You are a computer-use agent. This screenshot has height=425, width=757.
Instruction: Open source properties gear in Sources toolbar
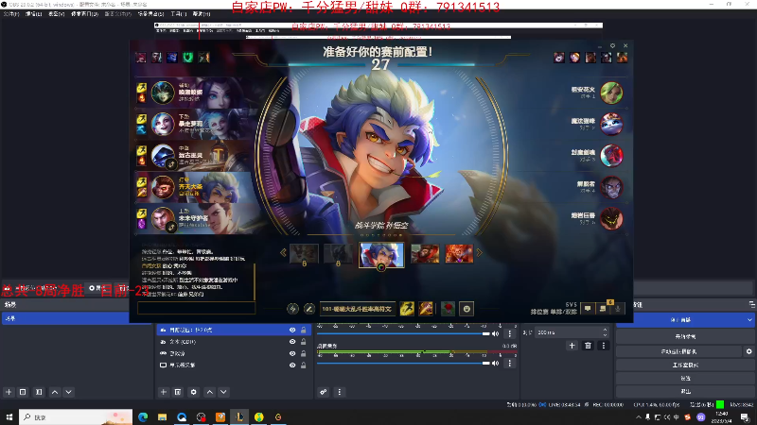coord(194,392)
